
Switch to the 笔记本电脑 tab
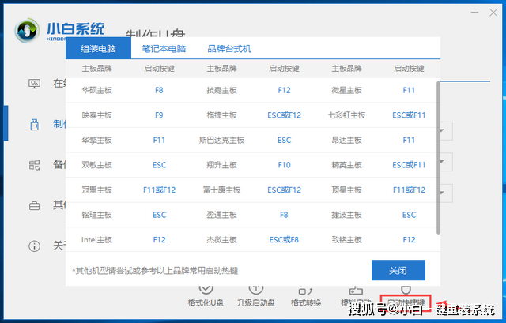tap(164, 49)
